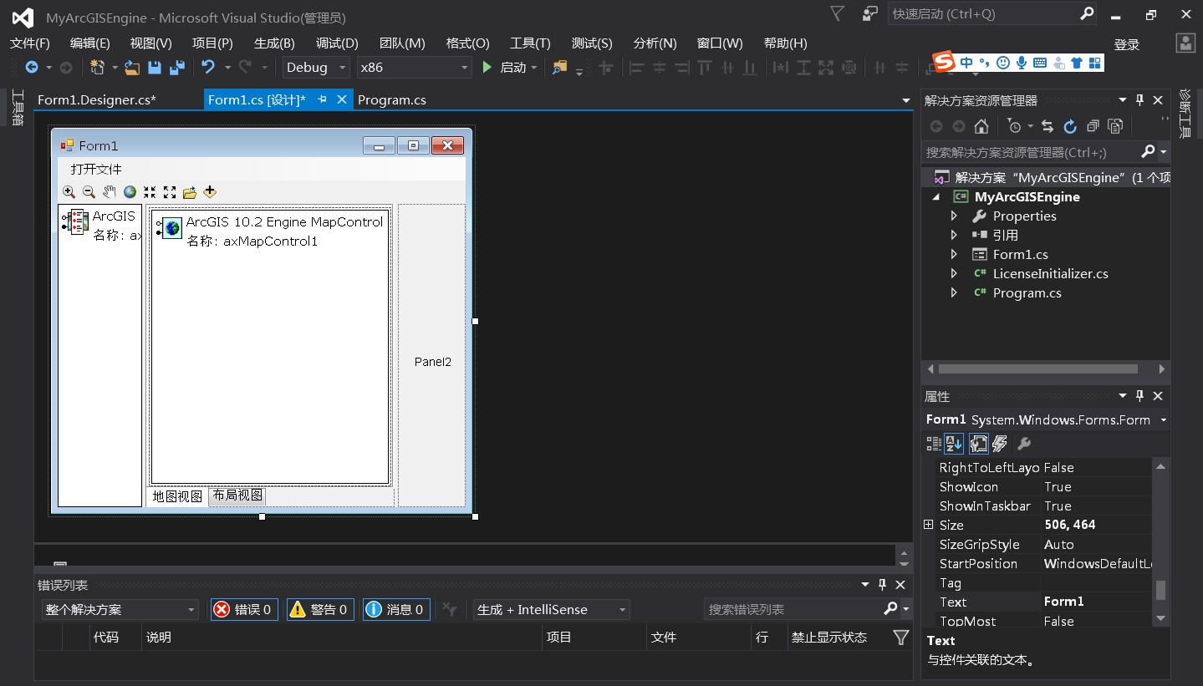Viewport: 1203px width, 686px height.
Task: Open a map document via the folder icon
Action: tap(190, 192)
